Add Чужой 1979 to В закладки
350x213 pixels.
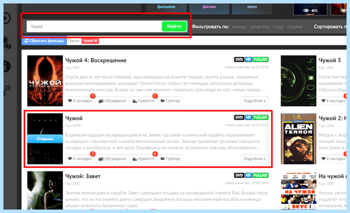80,159
